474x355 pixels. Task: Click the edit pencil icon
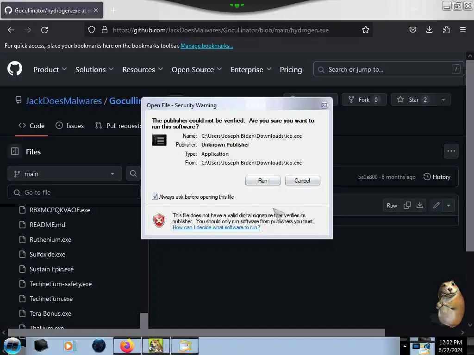tap(436, 205)
